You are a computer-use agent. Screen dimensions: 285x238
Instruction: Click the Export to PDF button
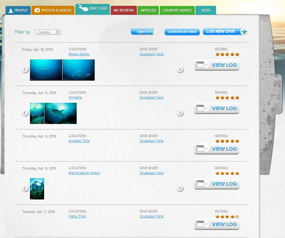[142, 31]
